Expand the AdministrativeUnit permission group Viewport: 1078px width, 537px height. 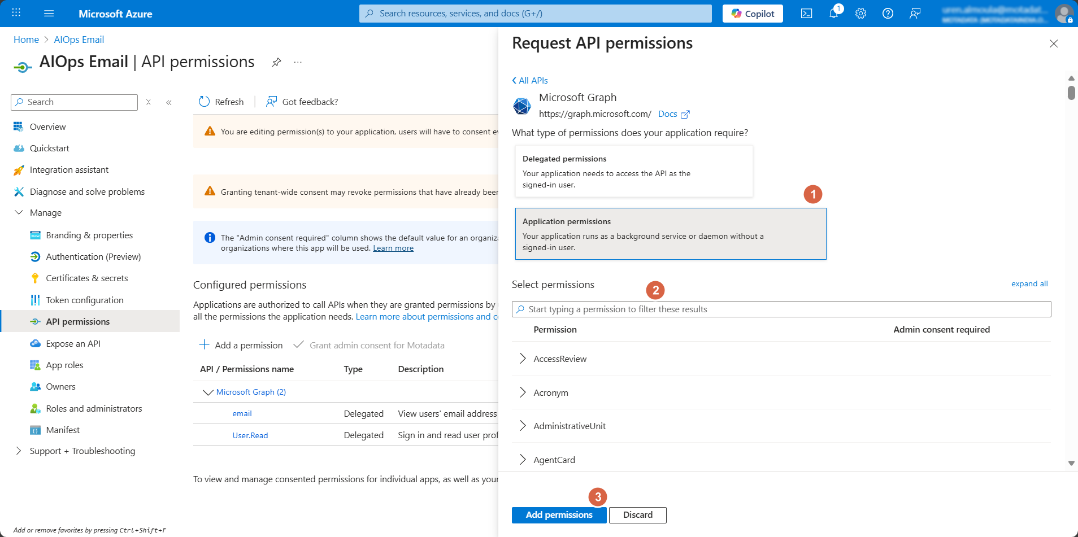point(523,426)
